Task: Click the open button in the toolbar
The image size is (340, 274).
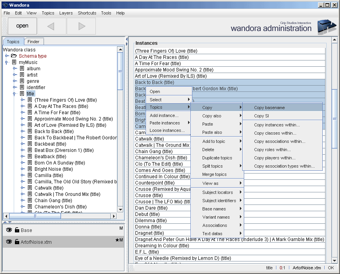Action: [22, 26]
